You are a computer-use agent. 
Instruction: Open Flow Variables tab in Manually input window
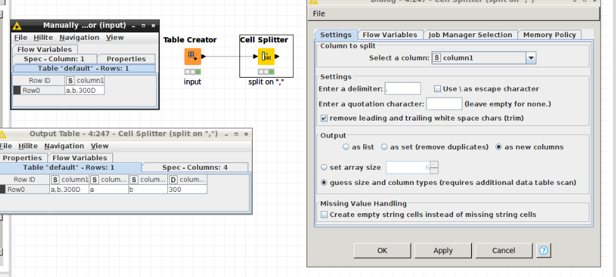pos(44,49)
